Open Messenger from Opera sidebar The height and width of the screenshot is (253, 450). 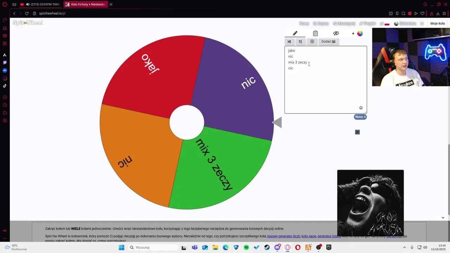[5, 70]
